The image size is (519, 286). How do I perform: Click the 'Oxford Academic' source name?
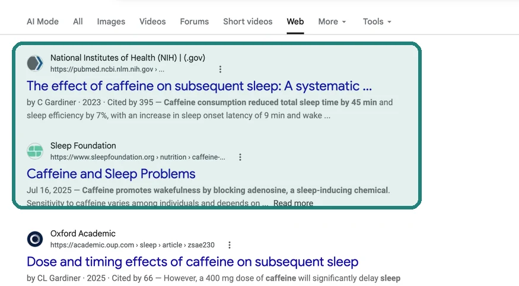click(83, 233)
